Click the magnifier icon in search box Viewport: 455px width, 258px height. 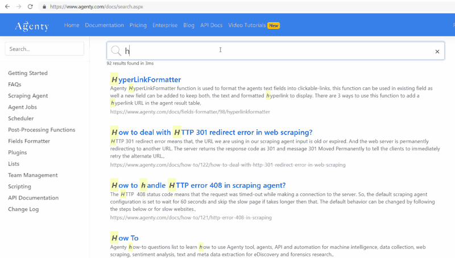pyautogui.click(x=116, y=51)
